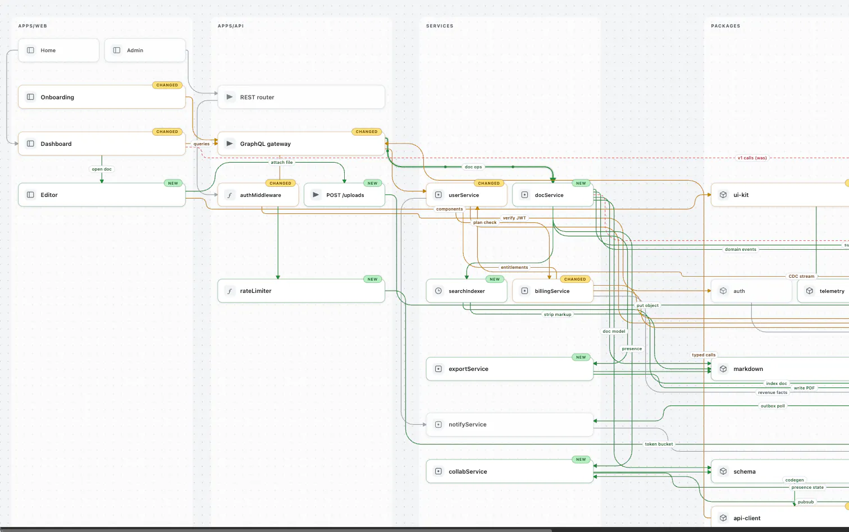This screenshot has width=849, height=532.
Task: Click the POST /uploads play icon
Action: pyautogui.click(x=316, y=195)
